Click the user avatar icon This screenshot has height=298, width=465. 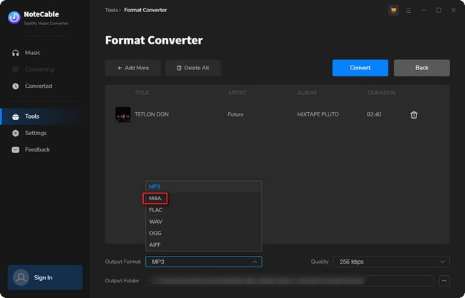click(x=21, y=277)
